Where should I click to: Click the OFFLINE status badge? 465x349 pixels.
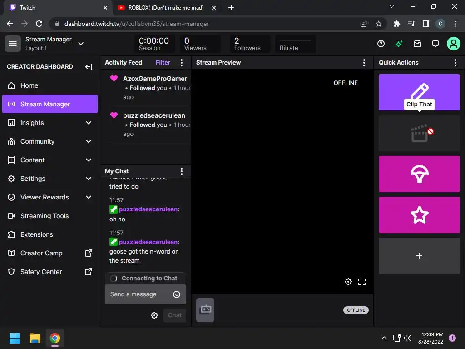356,310
